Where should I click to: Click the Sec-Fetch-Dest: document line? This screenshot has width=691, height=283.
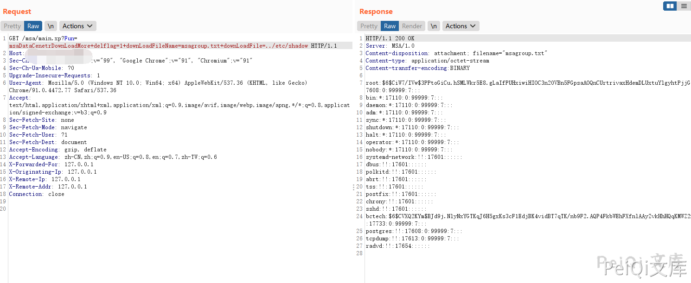[48, 142]
